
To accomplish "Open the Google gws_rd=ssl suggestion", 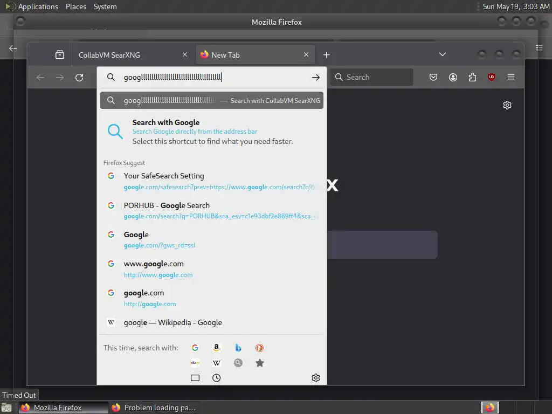I will (x=211, y=239).
